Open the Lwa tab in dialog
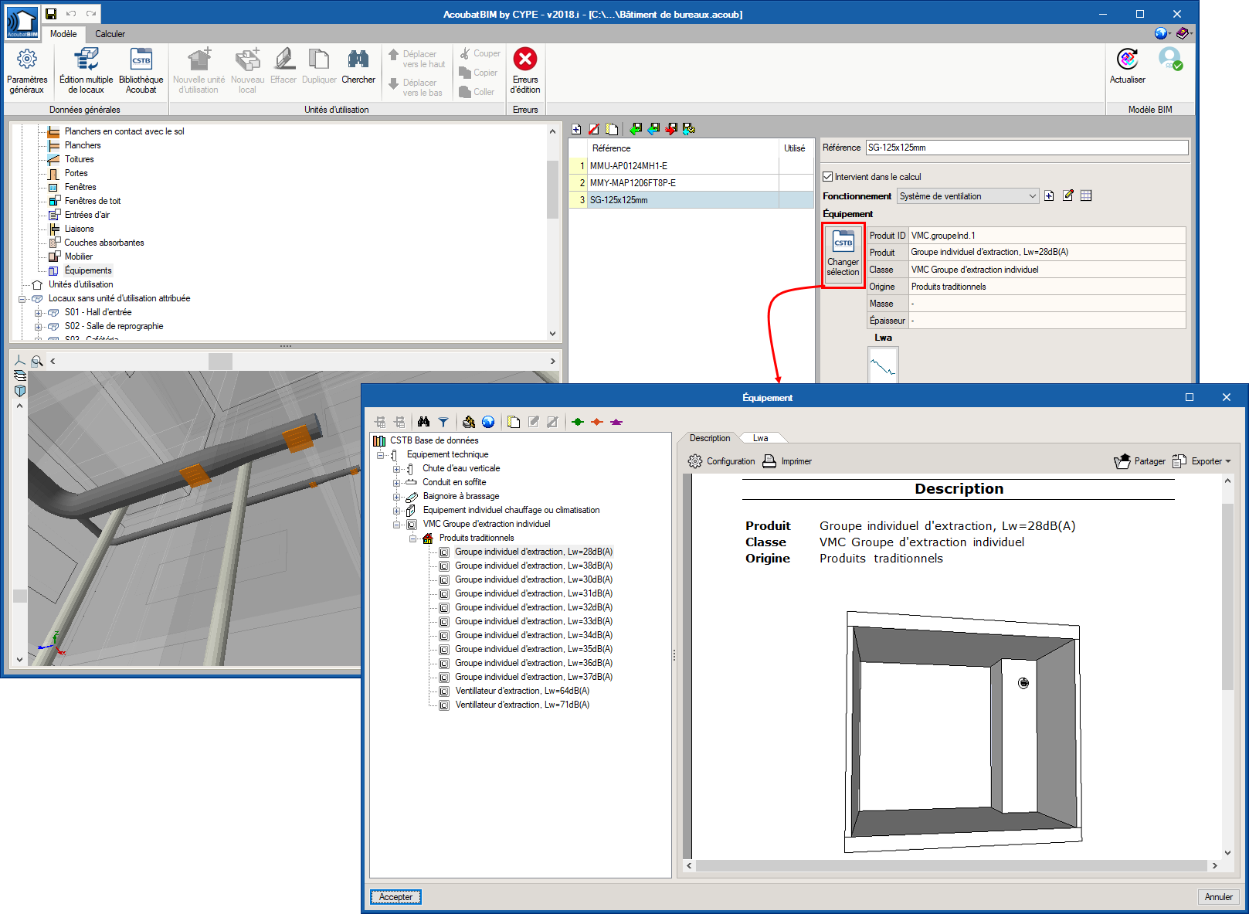The image size is (1249, 914). pyautogui.click(x=761, y=438)
